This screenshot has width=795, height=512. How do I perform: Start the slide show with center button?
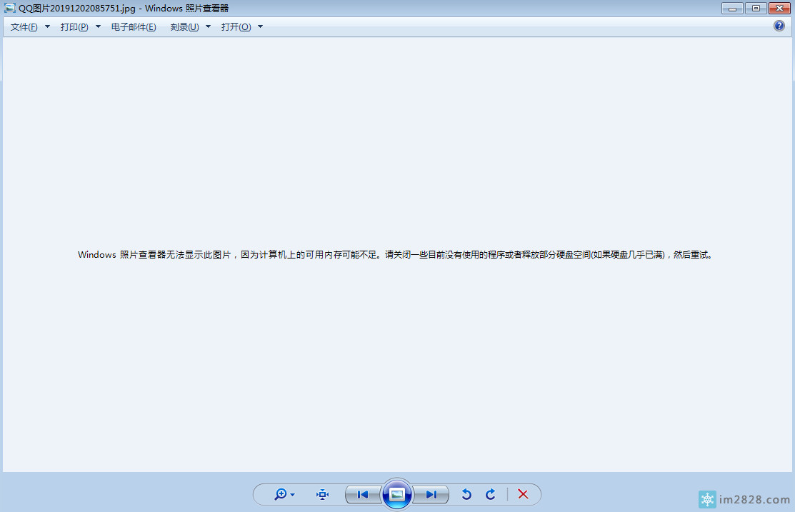pyautogui.click(x=397, y=494)
